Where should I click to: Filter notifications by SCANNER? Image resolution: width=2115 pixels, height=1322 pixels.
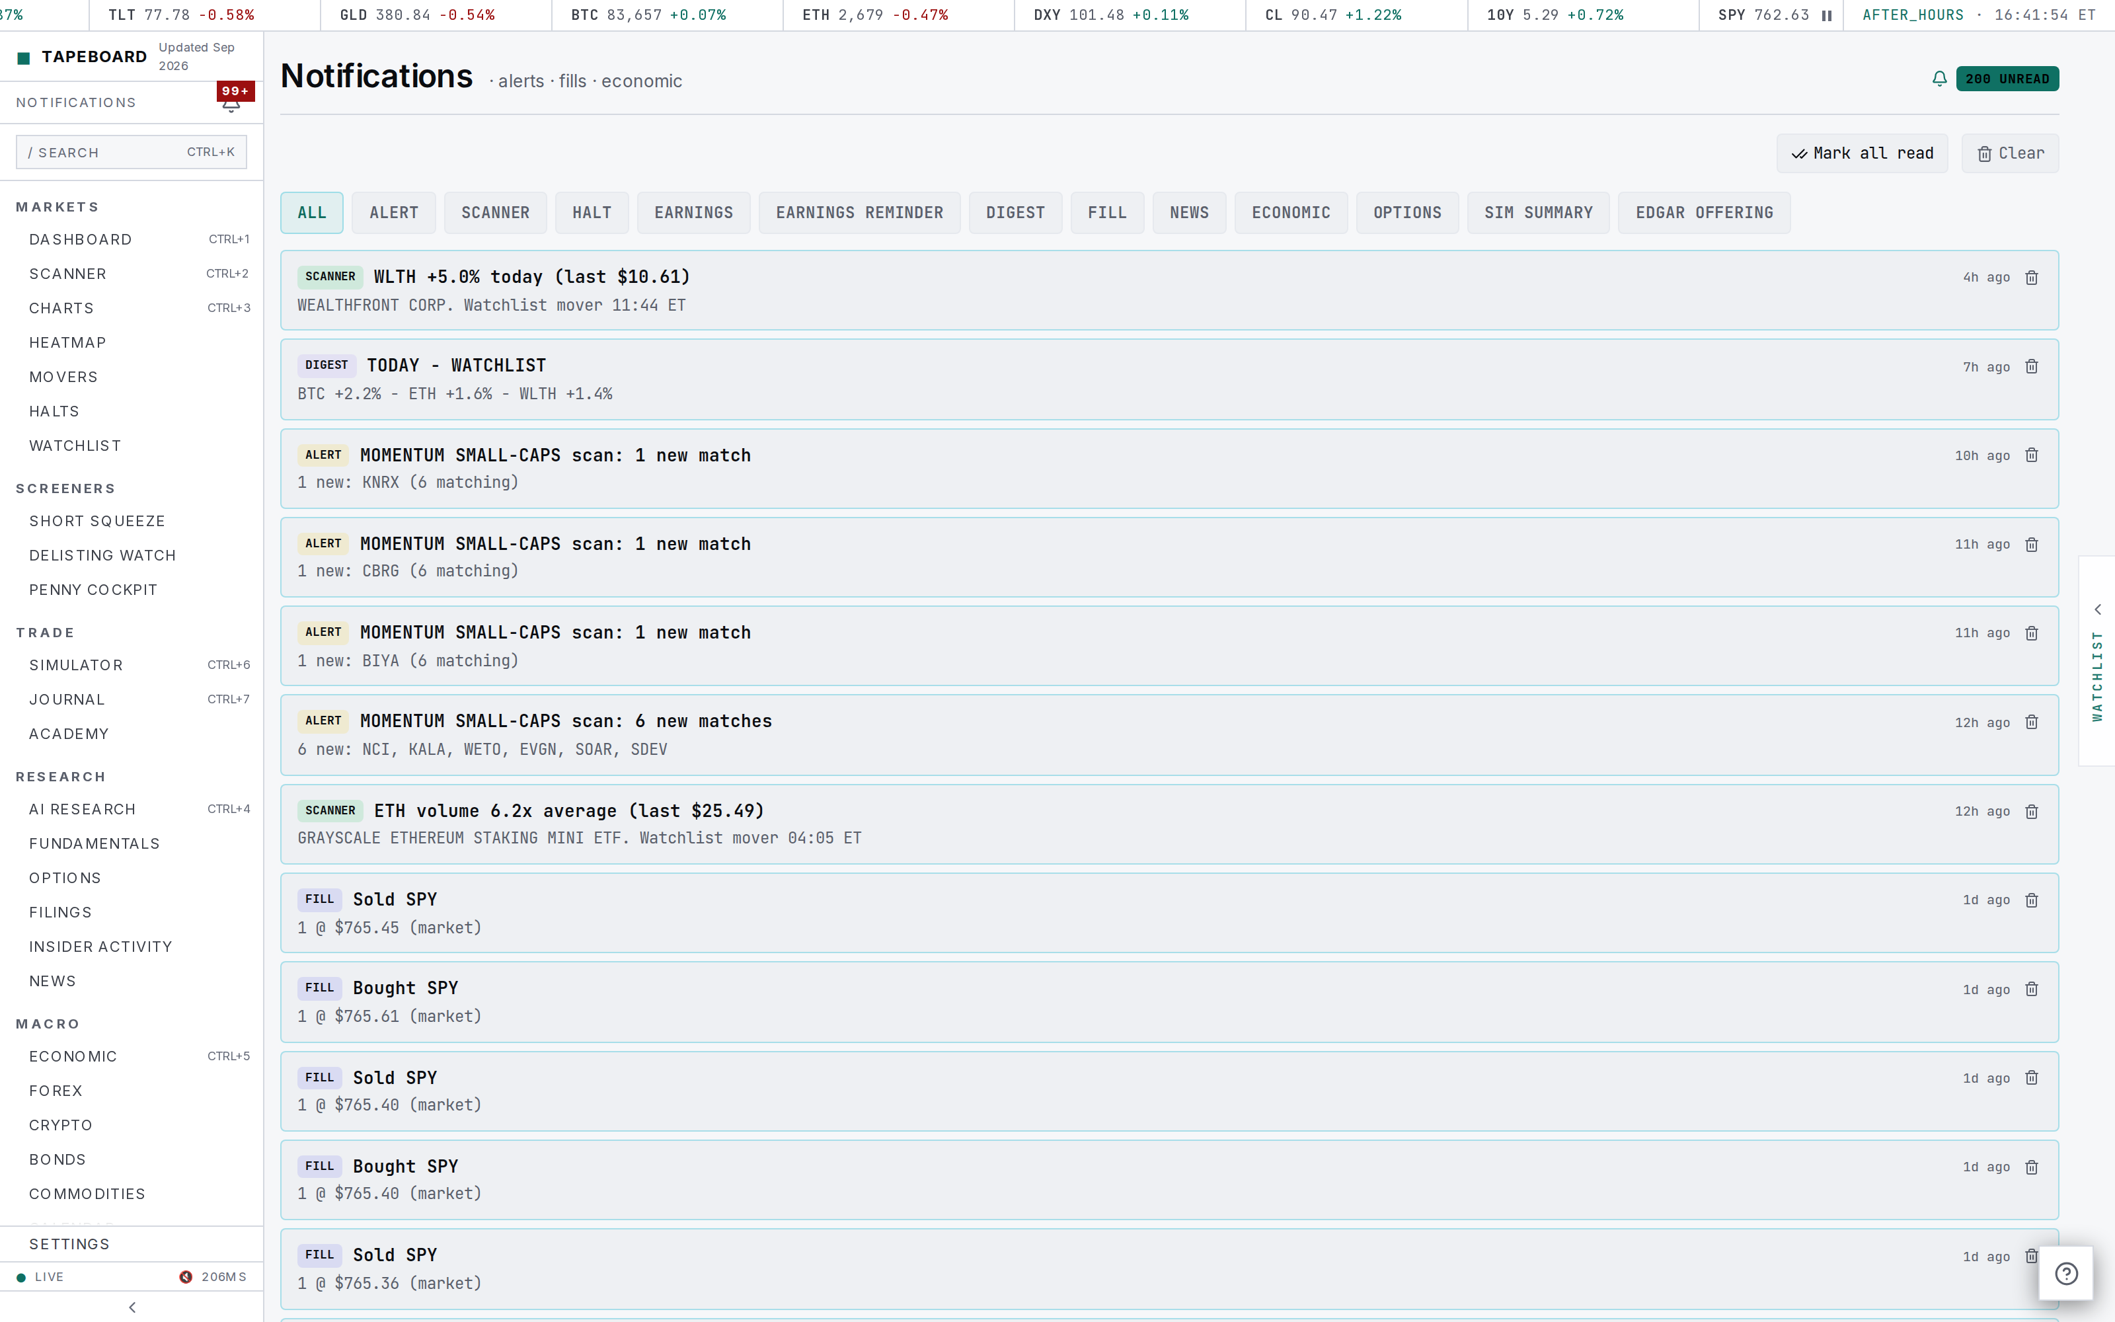[496, 212]
